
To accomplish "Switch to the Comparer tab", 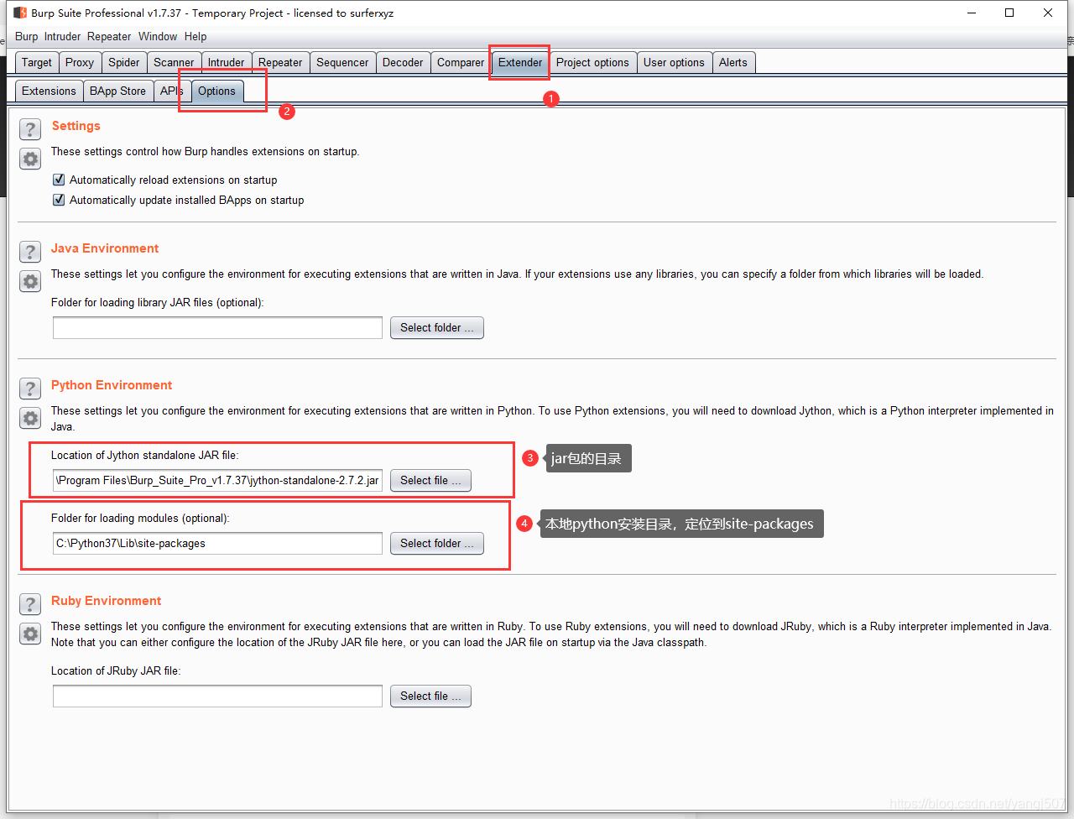I will point(461,62).
